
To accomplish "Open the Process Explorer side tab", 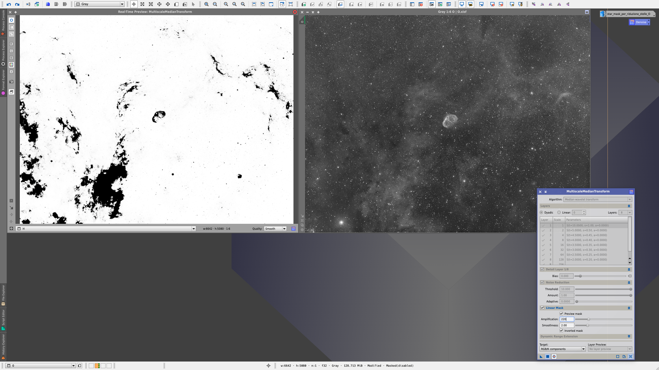I will (3, 50).
